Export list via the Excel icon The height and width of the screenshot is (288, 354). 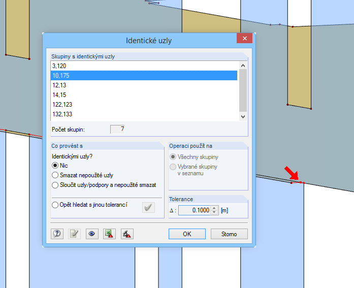[110, 234]
